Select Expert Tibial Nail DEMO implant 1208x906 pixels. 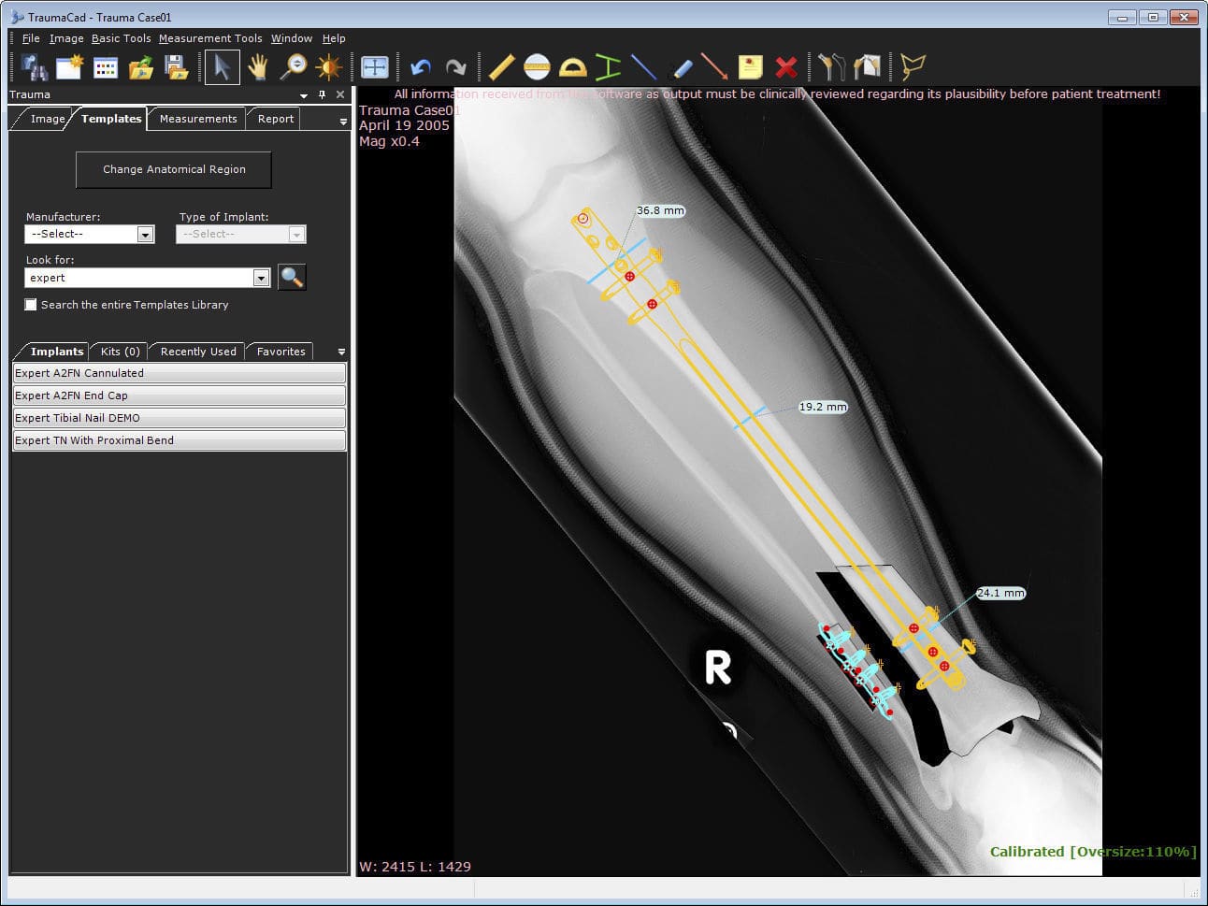tap(179, 418)
